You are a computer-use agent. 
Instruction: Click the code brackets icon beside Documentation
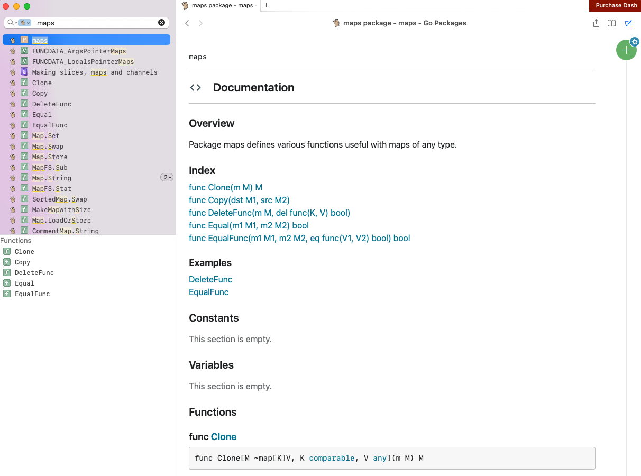(196, 88)
